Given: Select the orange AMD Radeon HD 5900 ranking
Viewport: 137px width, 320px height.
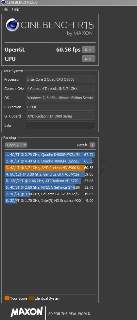Looking at the screenshot, I should (50, 168).
